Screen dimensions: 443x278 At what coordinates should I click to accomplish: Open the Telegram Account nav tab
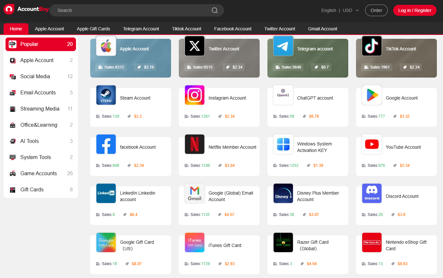click(141, 29)
